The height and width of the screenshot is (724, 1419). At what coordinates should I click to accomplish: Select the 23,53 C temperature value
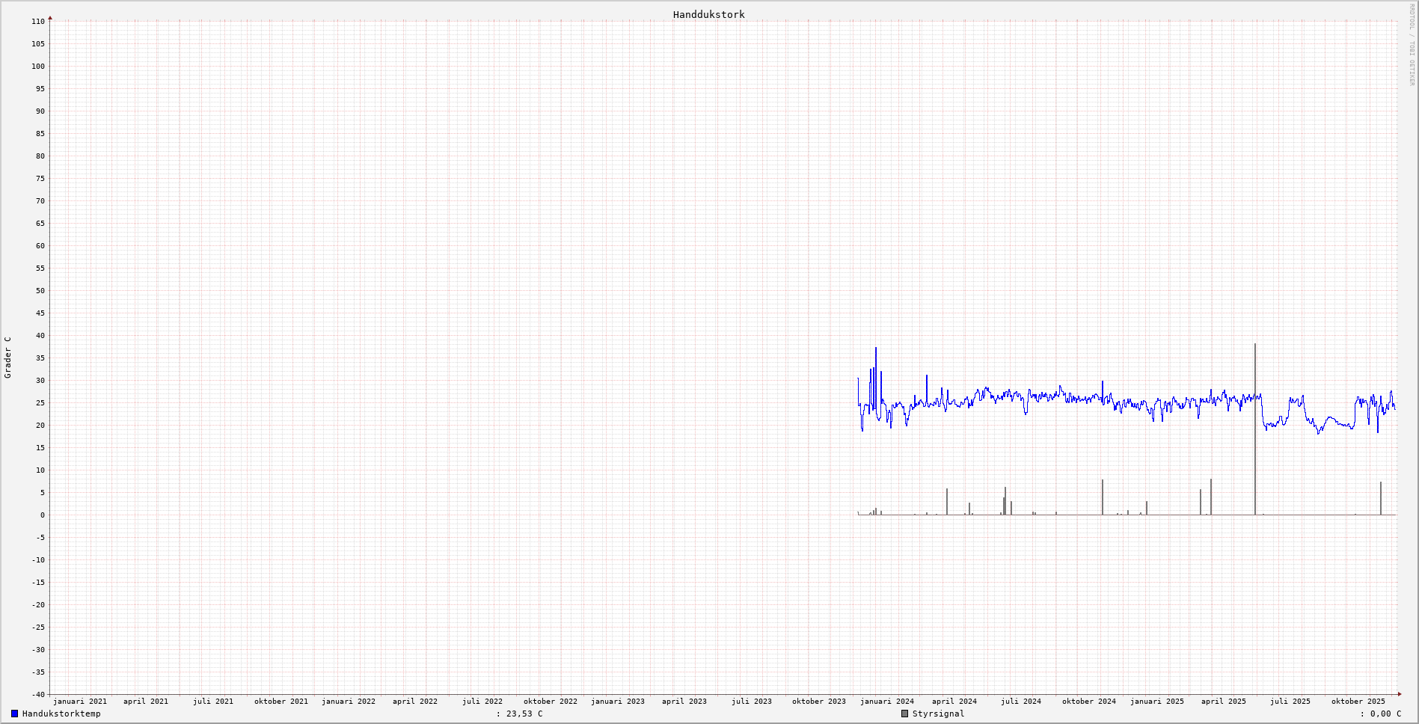[x=524, y=714]
